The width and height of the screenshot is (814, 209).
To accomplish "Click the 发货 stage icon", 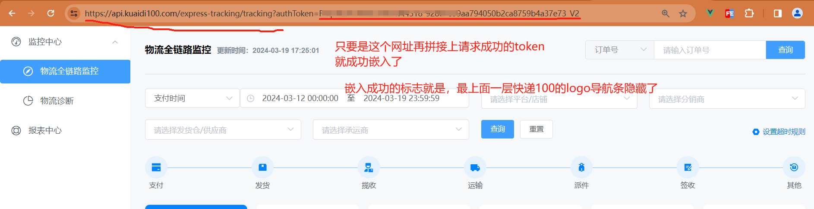I will pos(262,167).
